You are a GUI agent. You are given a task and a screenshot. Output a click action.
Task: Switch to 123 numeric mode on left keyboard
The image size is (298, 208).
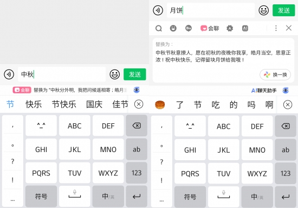click(x=137, y=173)
